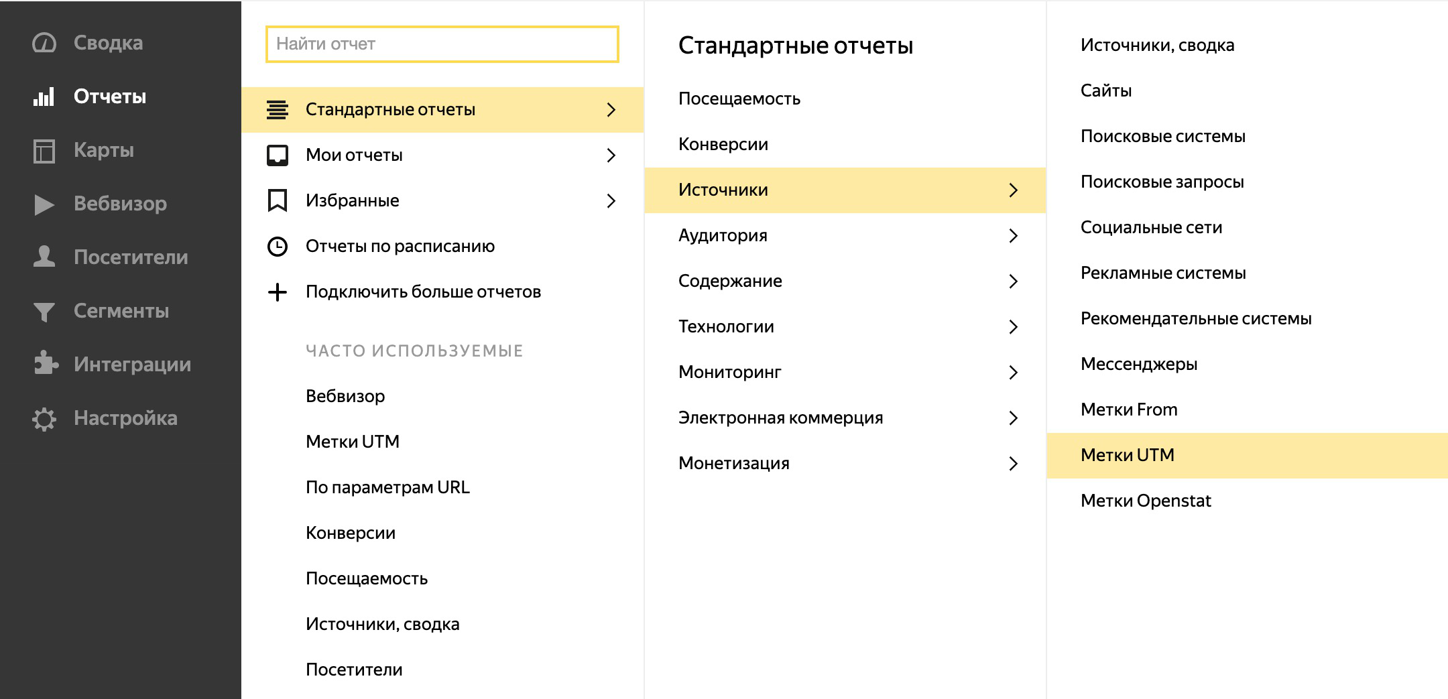
Task: Click the clock icon for Отчеты по расписанию
Action: click(277, 247)
